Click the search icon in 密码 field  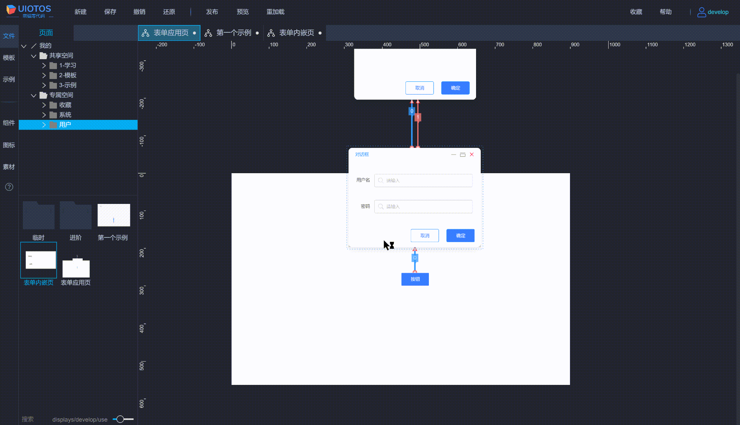(381, 207)
